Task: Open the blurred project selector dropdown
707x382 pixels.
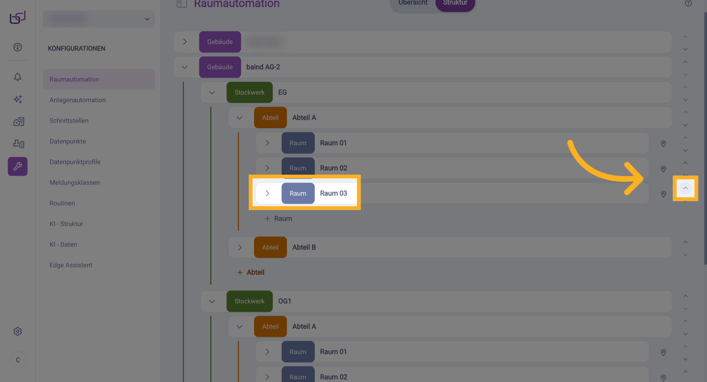Action: tap(99, 19)
